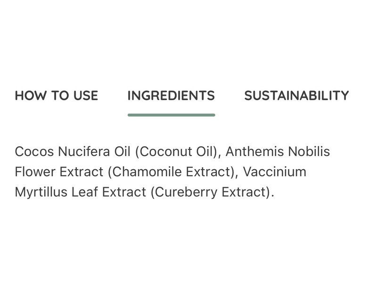Open the HOW TO USE tab
Screen dimensions: 377x282
(57, 96)
